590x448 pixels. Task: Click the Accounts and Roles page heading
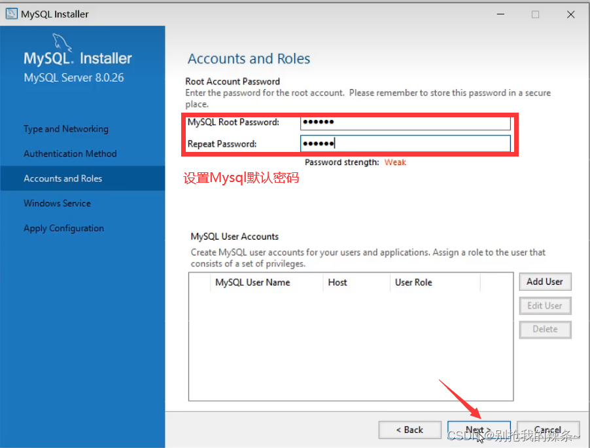click(249, 59)
